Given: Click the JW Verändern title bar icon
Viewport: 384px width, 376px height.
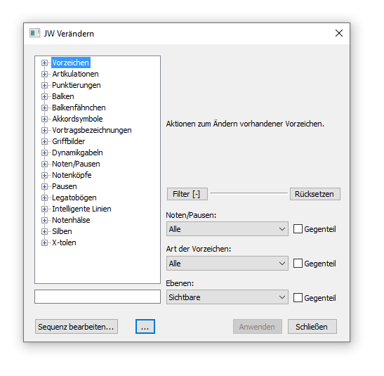Looking at the screenshot, I should pos(34,33).
